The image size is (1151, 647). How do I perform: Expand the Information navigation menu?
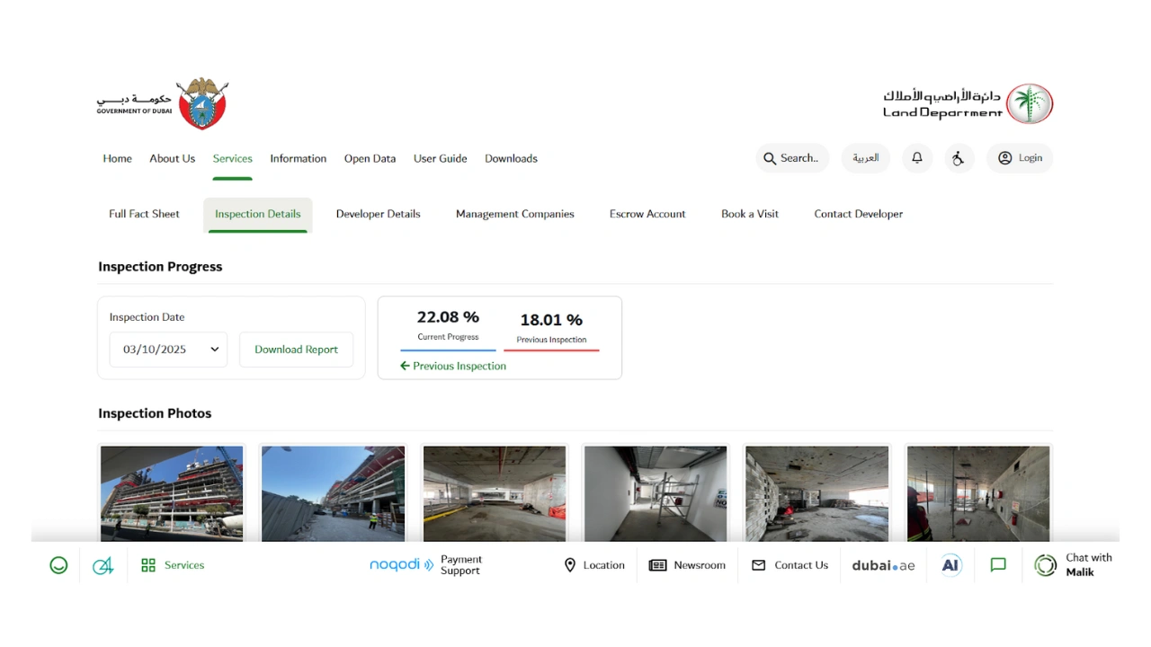tap(298, 158)
